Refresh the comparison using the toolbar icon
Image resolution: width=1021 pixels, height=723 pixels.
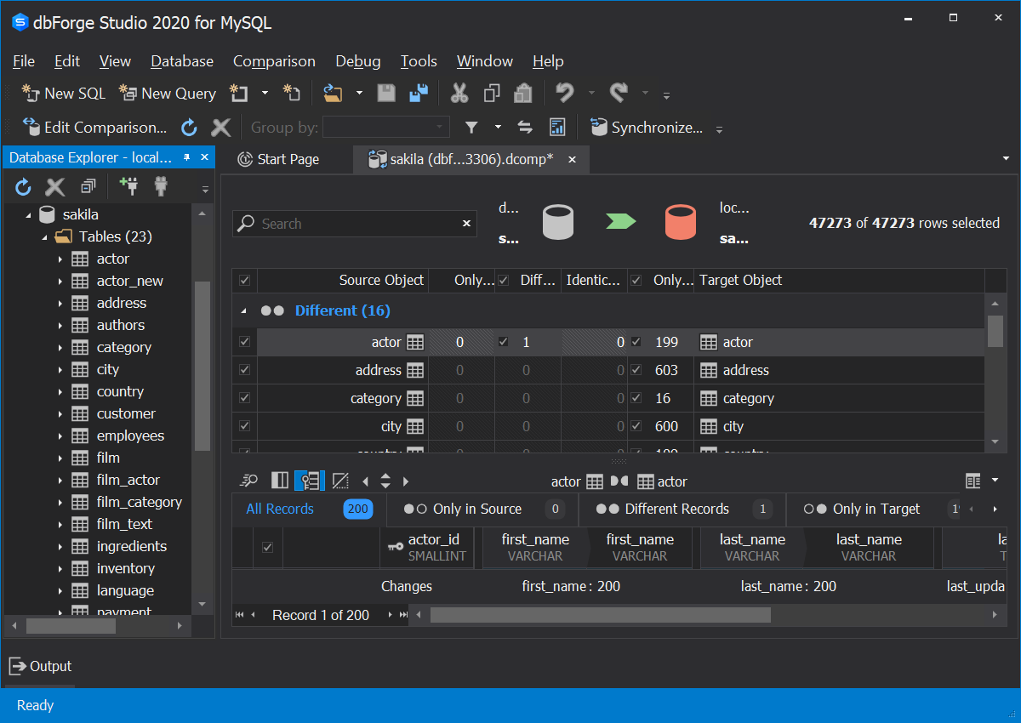pos(189,128)
